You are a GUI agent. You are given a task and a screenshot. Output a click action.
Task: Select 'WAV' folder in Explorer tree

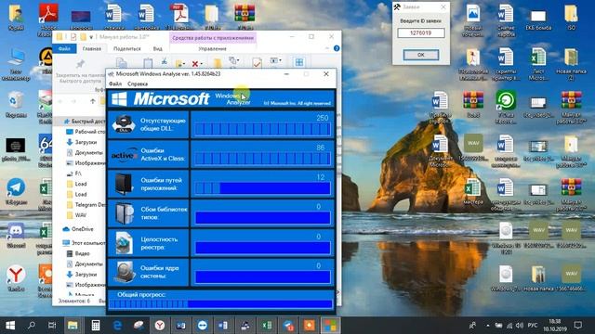coord(76,214)
